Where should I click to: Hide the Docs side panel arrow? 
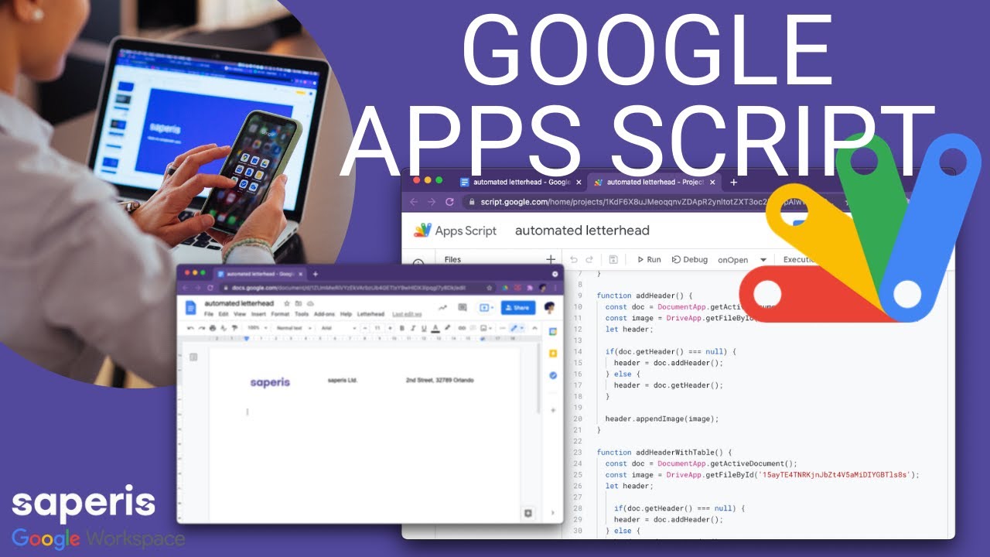[x=552, y=512]
